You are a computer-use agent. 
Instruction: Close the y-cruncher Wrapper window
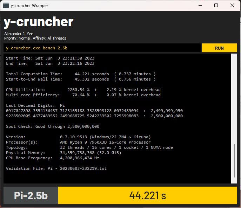pyautogui.click(x=232, y=5)
